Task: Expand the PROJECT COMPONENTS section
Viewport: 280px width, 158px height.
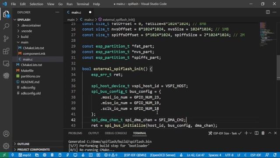Action: [38, 149]
